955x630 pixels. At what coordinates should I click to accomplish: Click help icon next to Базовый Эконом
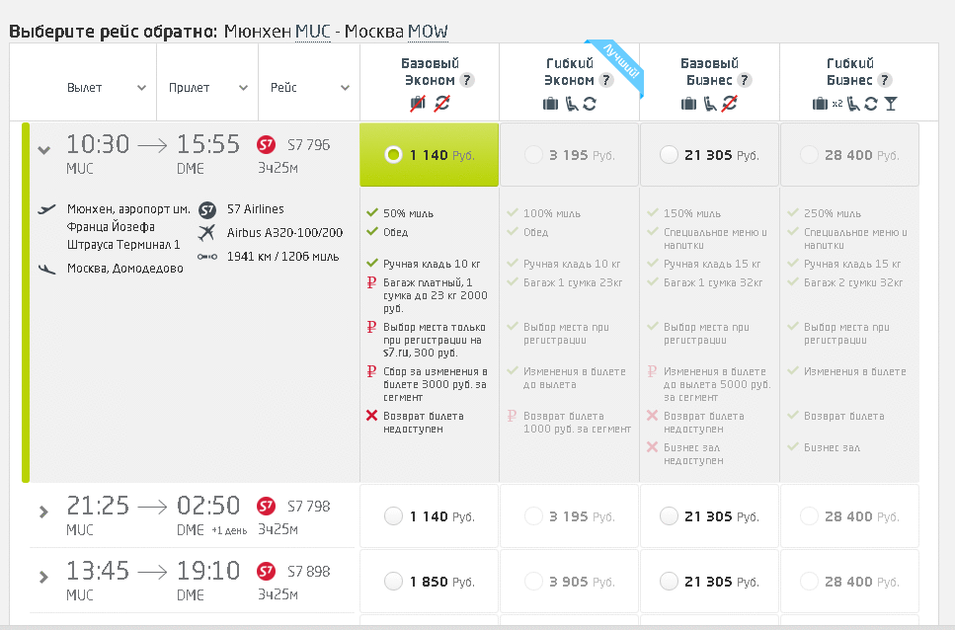(467, 80)
